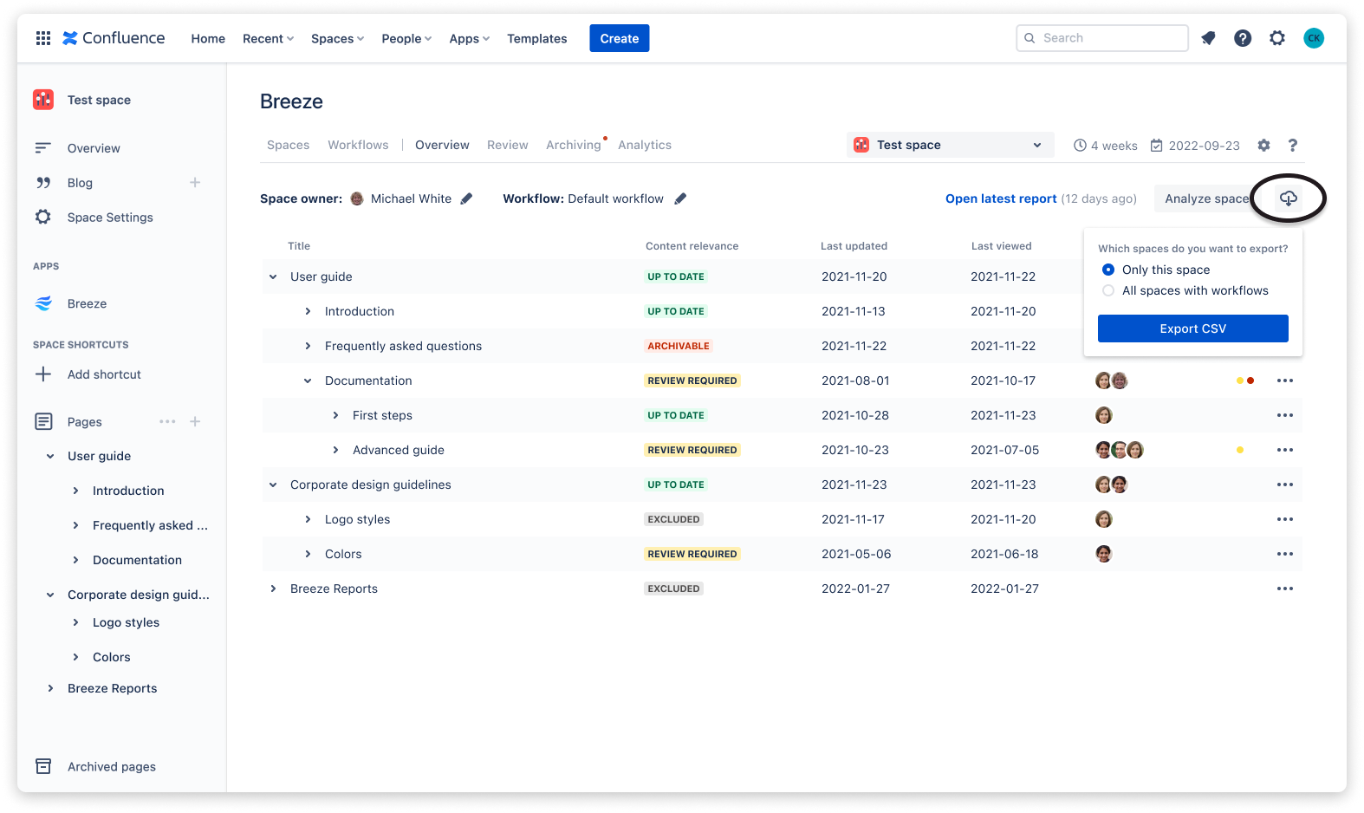Open the Test space selector dropdown
The height and width of the screenshot is (813, 1364).
[951, 145]
